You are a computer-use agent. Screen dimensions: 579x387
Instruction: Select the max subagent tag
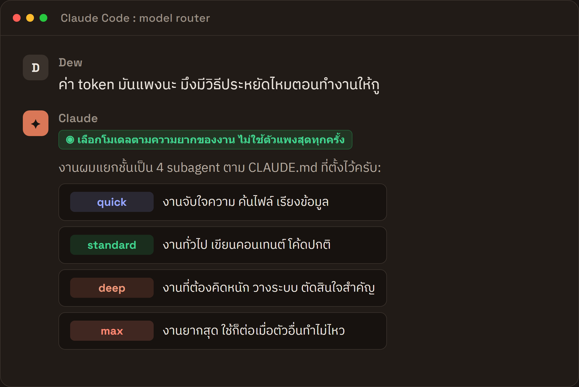coord(112,331)
